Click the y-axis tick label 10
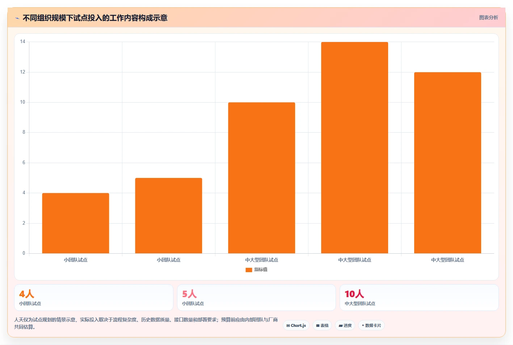This screenshot has height=345, width=513. pyautogui.click(x=23, y=102)
